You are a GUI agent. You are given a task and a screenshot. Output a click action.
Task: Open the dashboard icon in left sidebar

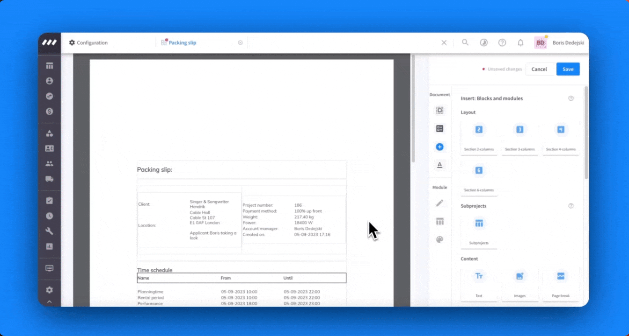[x=49, y=66]
